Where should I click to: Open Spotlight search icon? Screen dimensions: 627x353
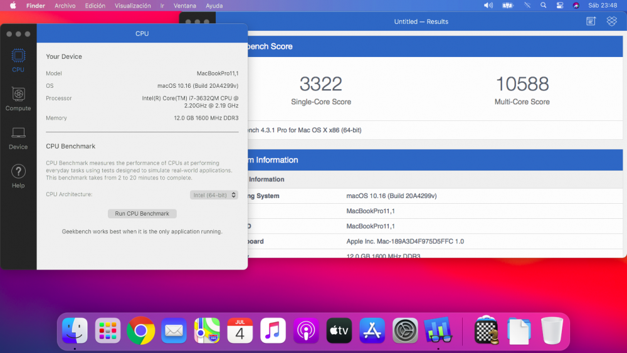pyautogui.click(x=544, y=6)
